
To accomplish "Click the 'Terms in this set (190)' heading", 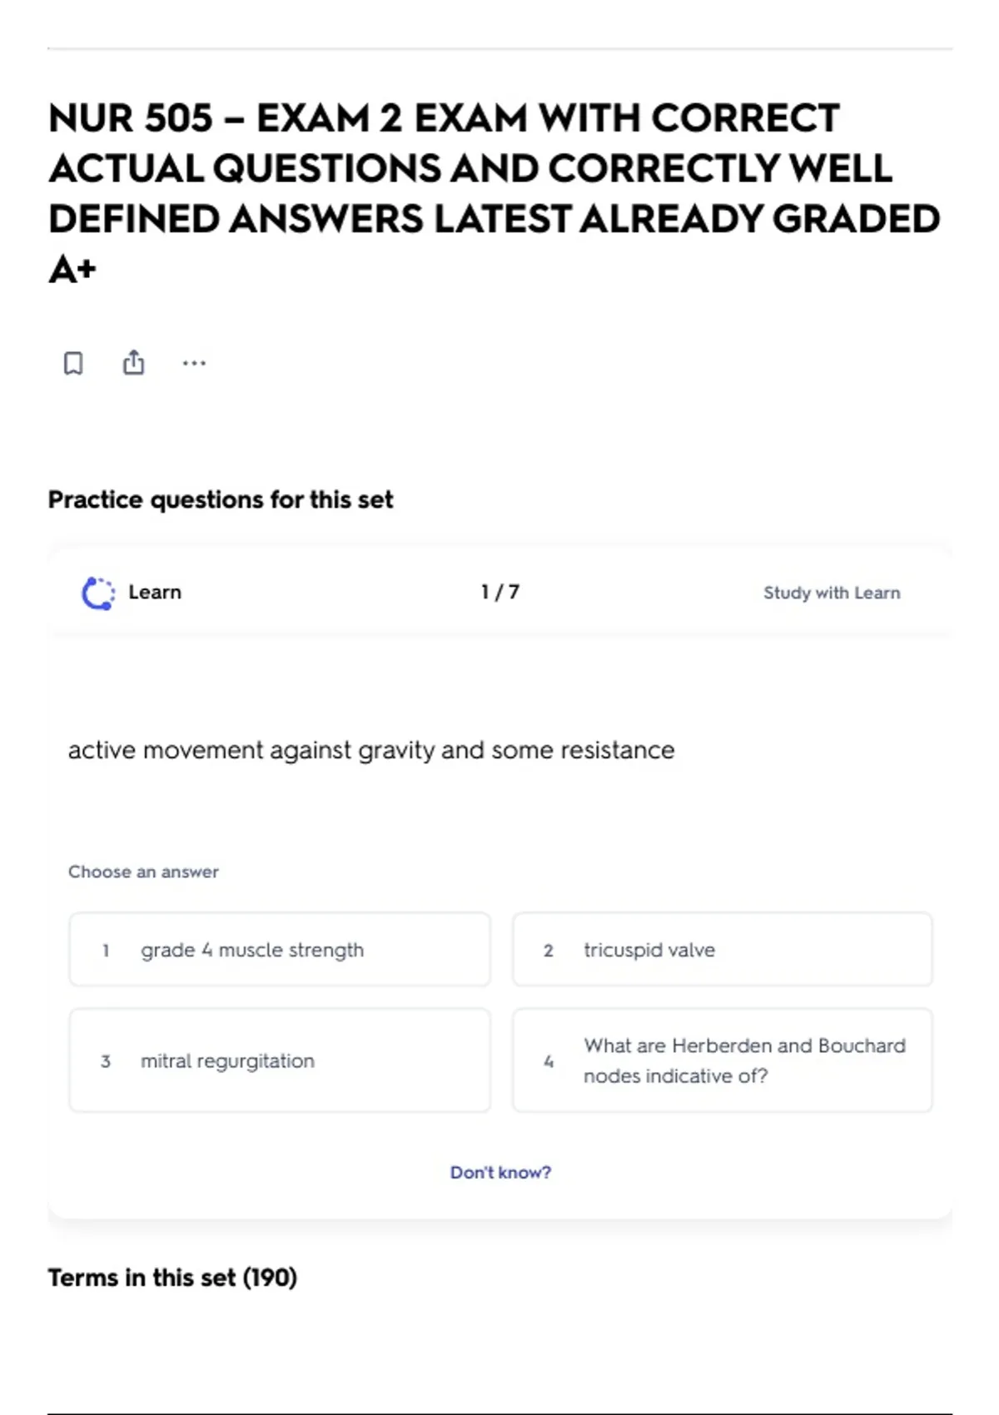I will click(x=172, y=1278).
